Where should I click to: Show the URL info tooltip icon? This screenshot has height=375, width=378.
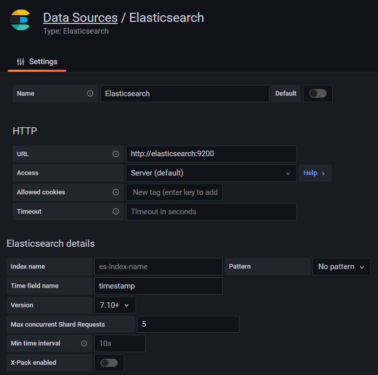[116, 154]
